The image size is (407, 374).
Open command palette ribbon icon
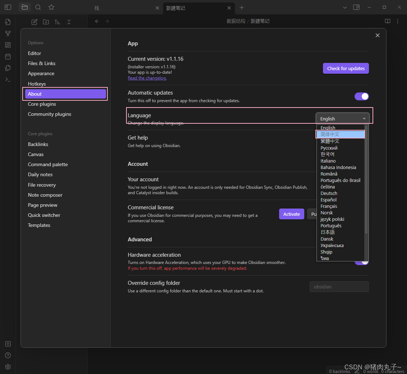[8, 79]
